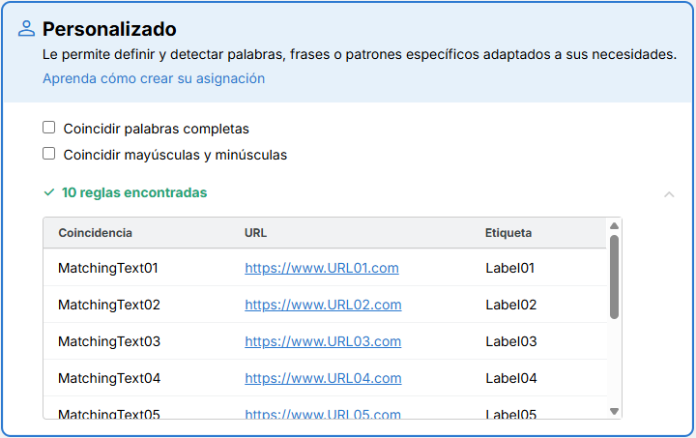
Task: Select the Label05 cell
Action: 511,414
